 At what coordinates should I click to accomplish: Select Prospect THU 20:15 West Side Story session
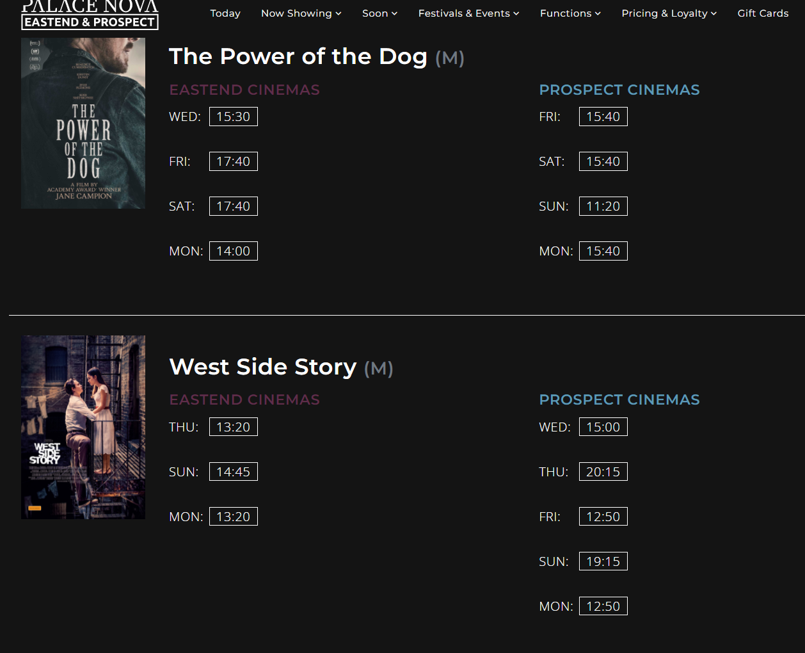click(603, 472)
